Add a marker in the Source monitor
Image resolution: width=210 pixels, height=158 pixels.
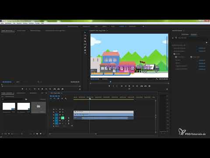[22, 89]
